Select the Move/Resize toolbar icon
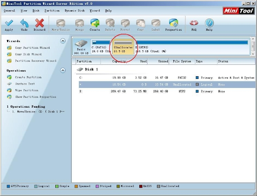 pyautogui.click(x=61, y=23)
